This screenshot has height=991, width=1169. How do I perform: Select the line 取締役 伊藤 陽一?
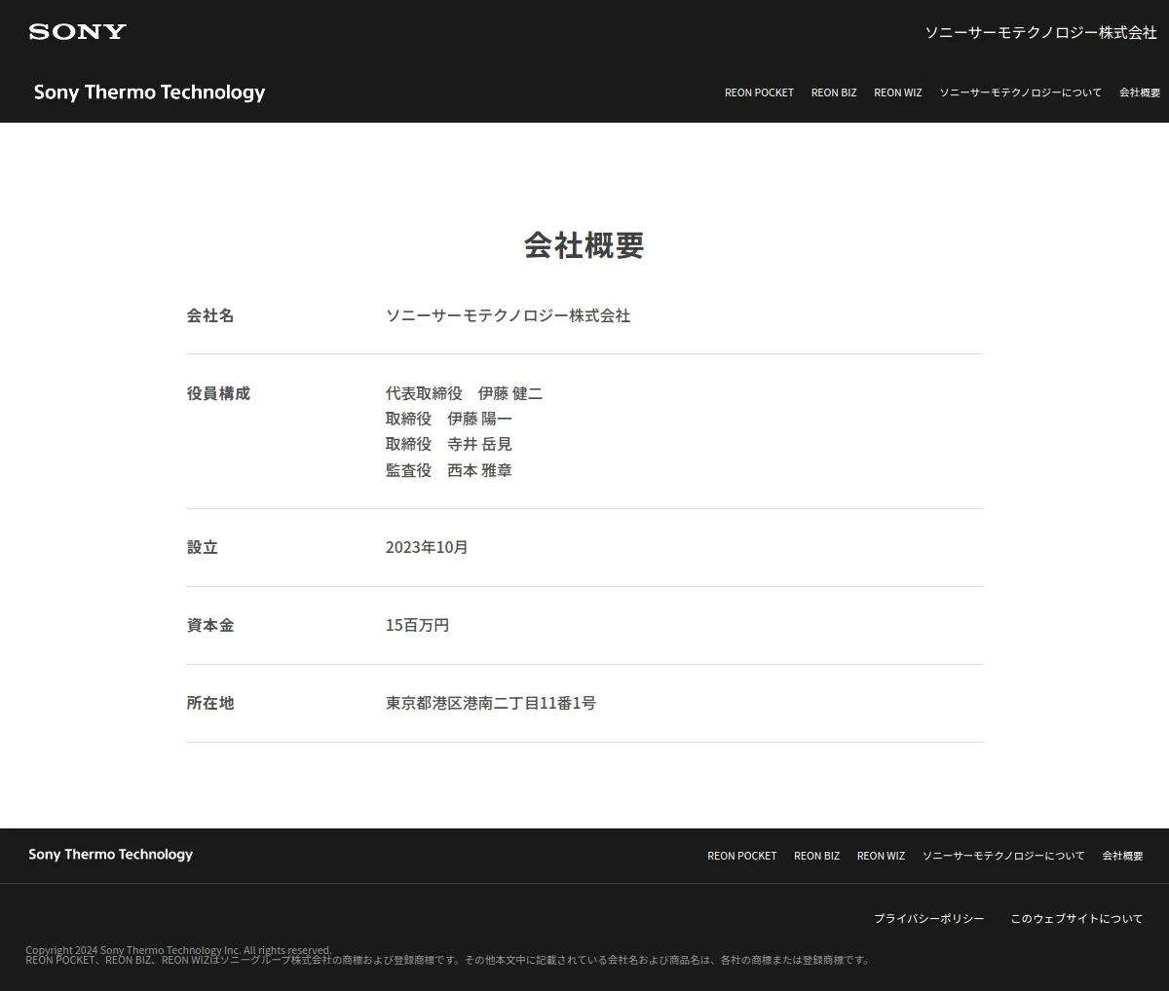(x=448, y=419)
